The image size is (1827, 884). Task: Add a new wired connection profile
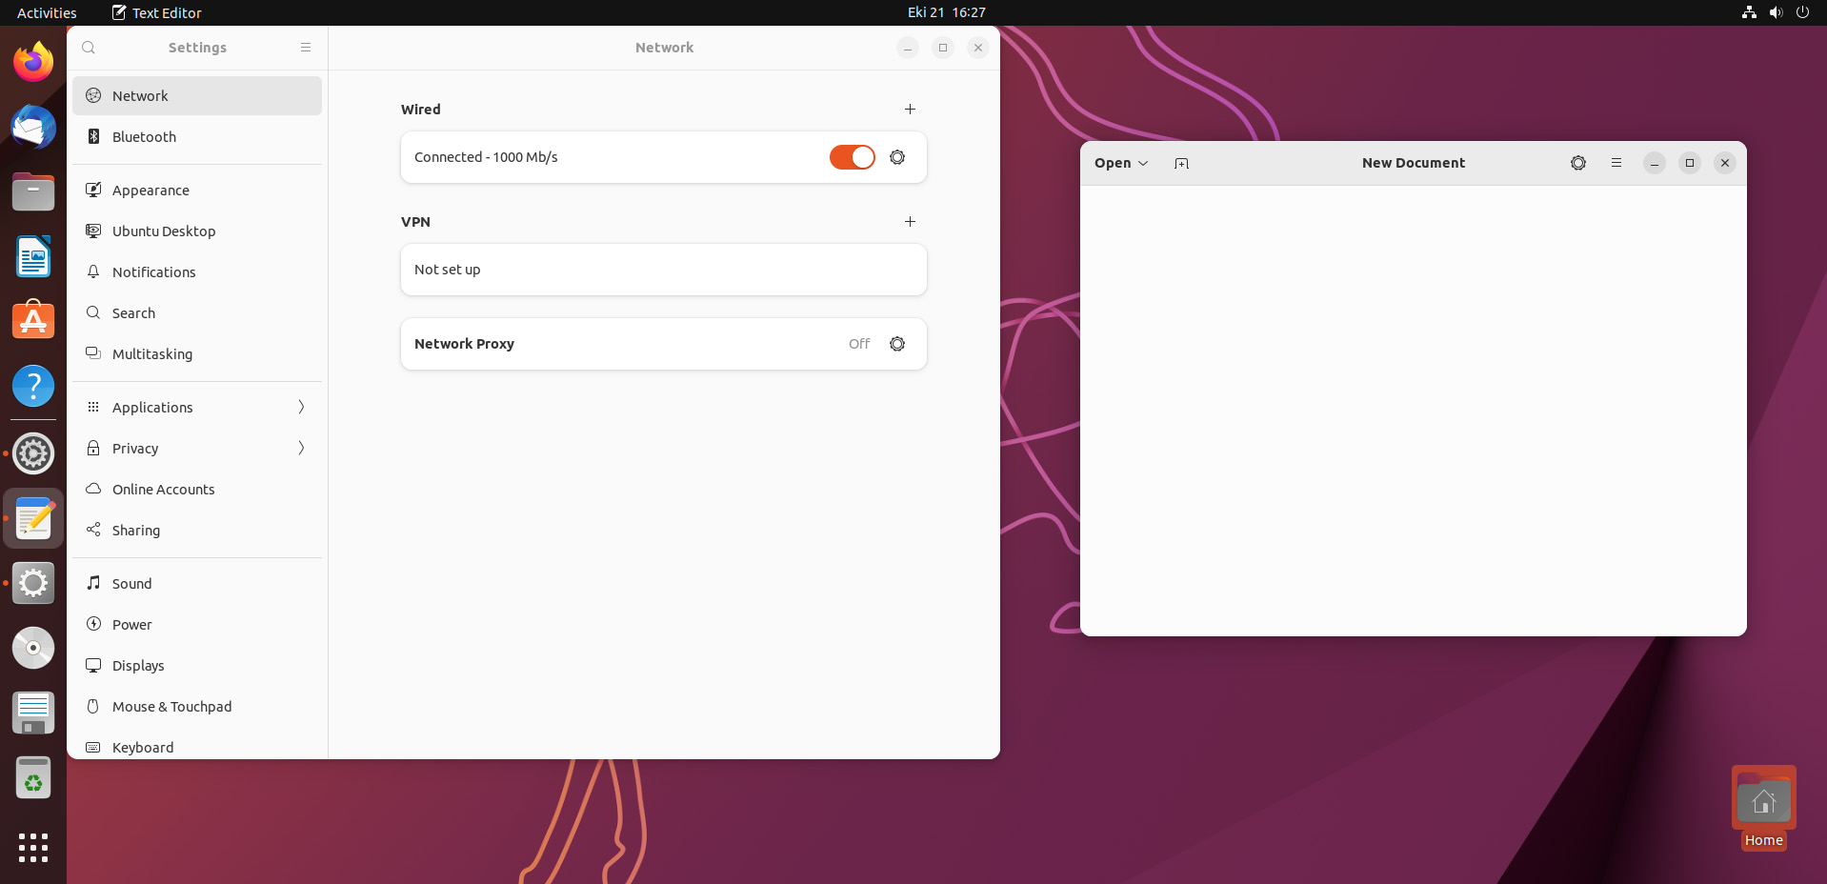coord(909,109)
